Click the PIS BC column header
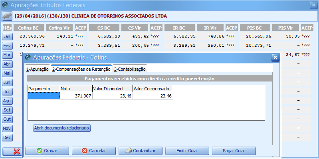Image resolution: width=319 pixels, height=159 pixels. pos(255,28)
